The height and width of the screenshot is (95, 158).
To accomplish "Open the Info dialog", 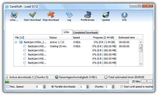I will (x=124, y=15).
